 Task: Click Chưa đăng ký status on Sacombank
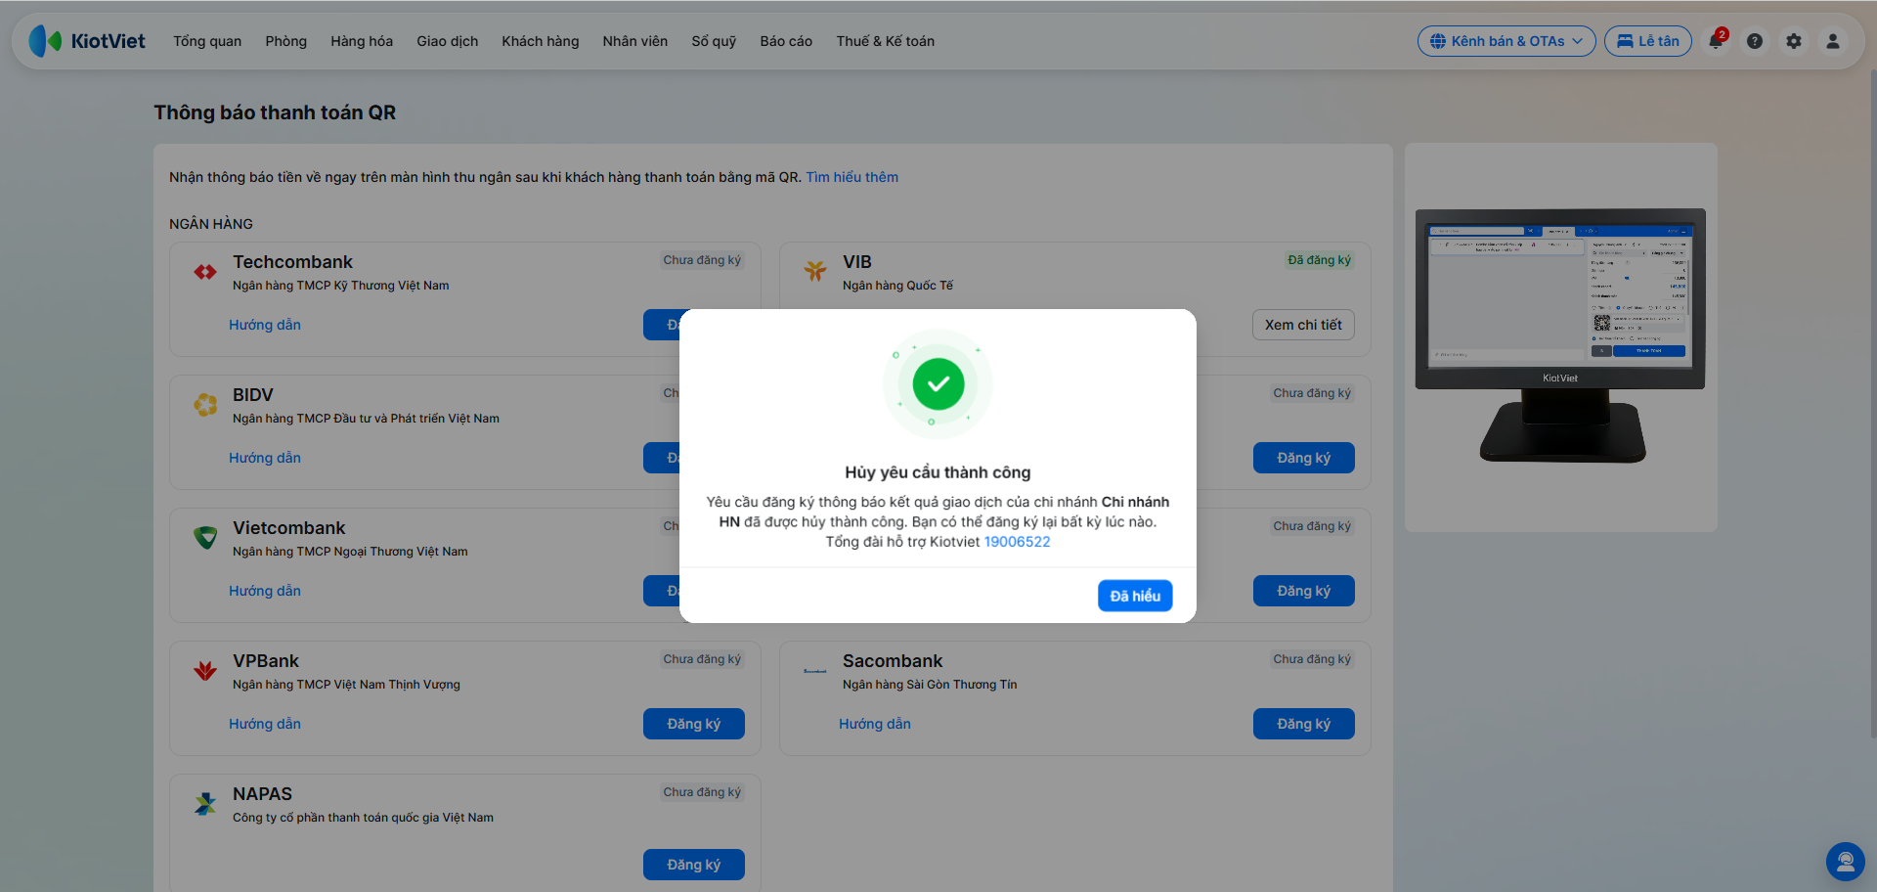point(1312,659)
